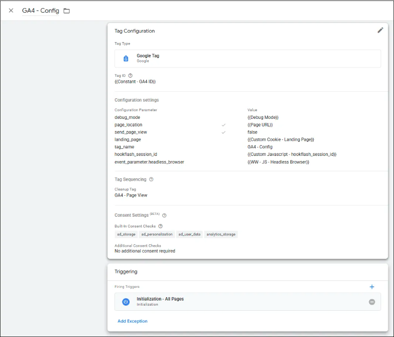Viewport: 394px width, 337px height.
Task: Open the help icon beside Tag Sequencing
Action: 151,179
